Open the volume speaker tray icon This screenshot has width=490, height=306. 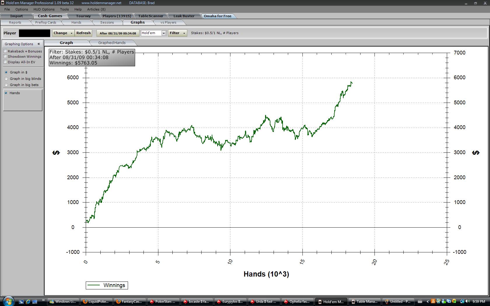click(x=468, y=301)
